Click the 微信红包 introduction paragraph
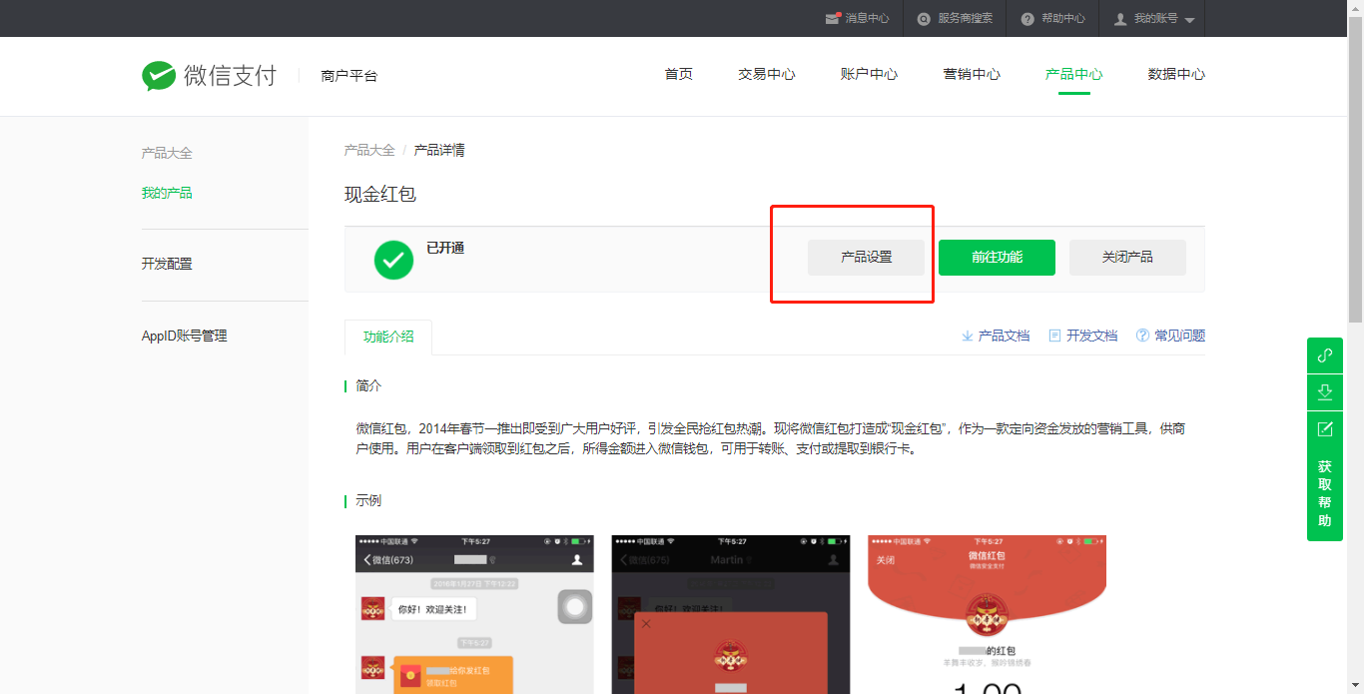This screenshot has height=694, width=1364. pyautogui.click(x=771, y=438)
